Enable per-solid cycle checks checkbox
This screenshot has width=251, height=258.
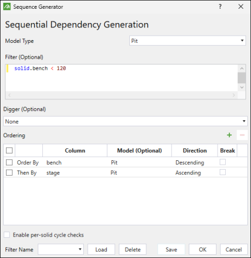[x=7, y=234]
